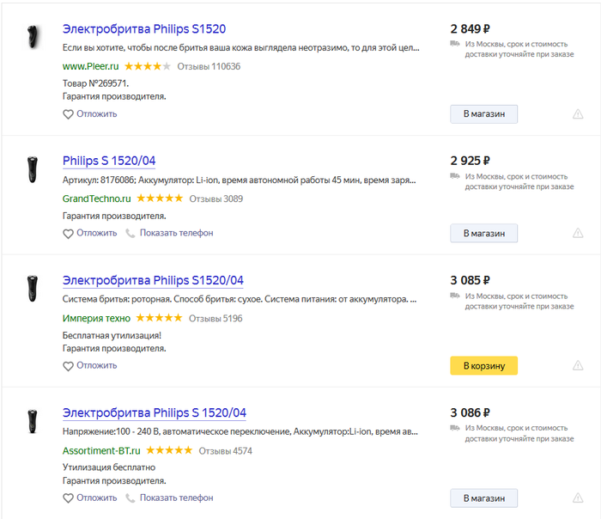Screen dimensions: 601x519
Task: Click phone icon in GrandTechno.ru offer
Action: [x=131, y=233]
